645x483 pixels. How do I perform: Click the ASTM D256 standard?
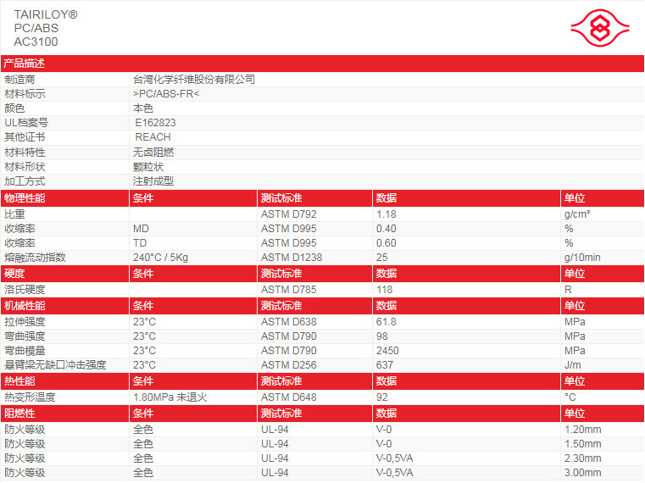pyautogui.click(x=288, y=364)
